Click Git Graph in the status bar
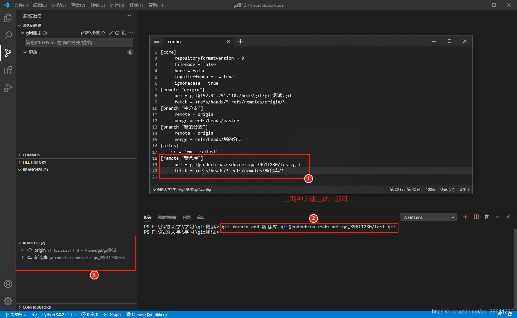Screen dimensions: 517x318 (112, 314)
